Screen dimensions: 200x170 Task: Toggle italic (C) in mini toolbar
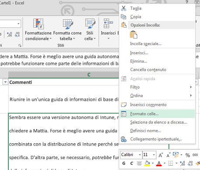pos(131,163)
